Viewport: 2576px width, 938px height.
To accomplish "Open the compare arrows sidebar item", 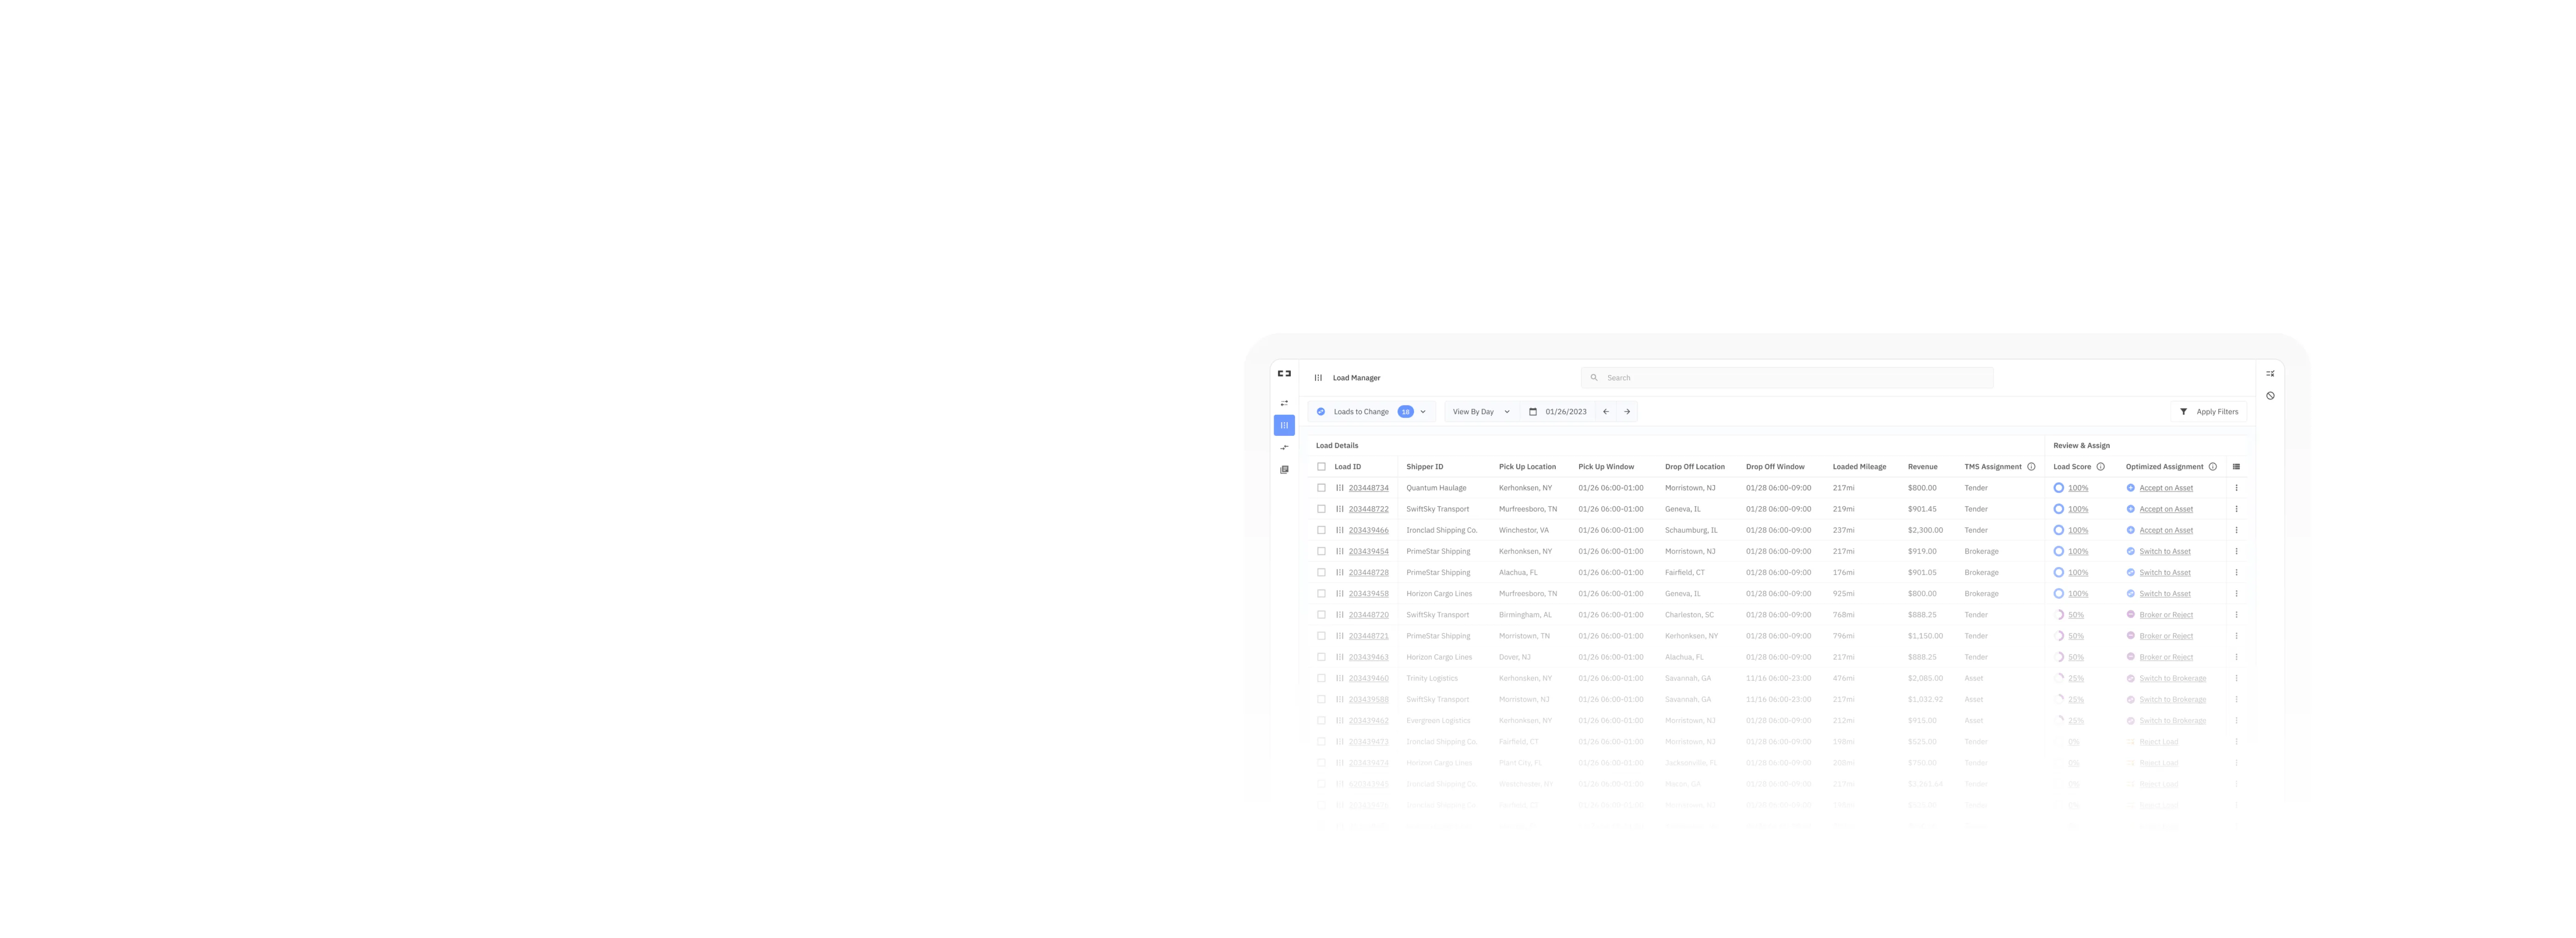I will point(1284,447).
